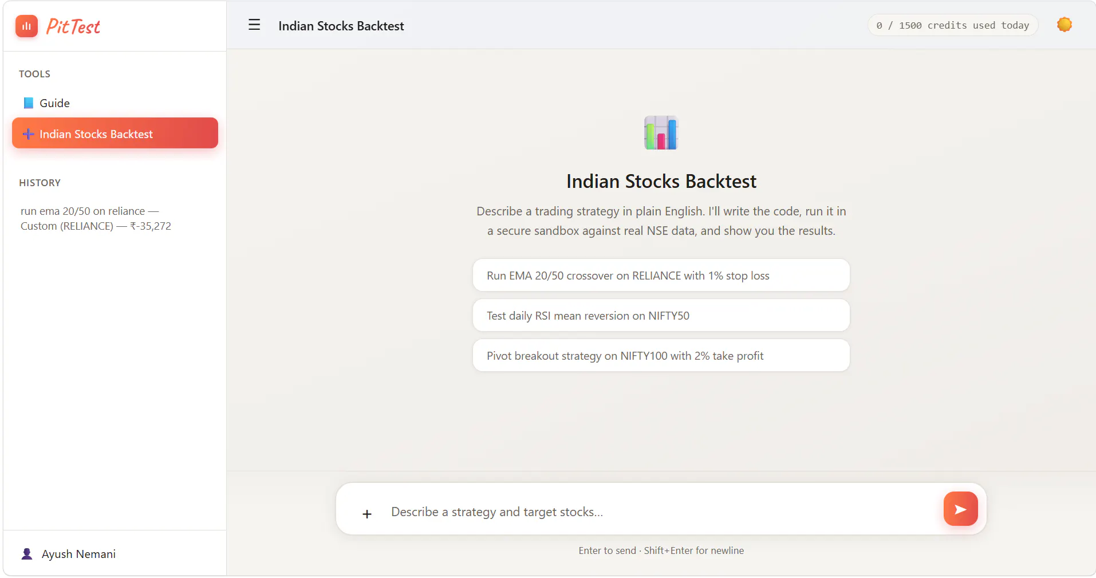
Task: Click the Indian Stocks Backtest header title
Action: click(x=341, y=26)
